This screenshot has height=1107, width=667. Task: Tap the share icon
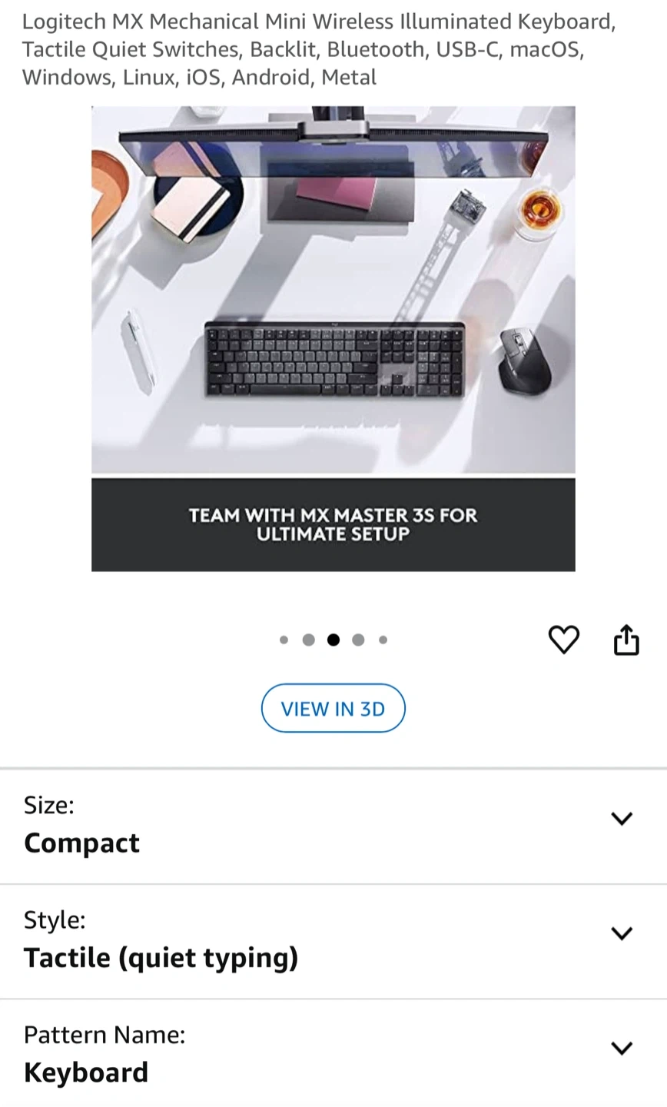coord(626,640)
